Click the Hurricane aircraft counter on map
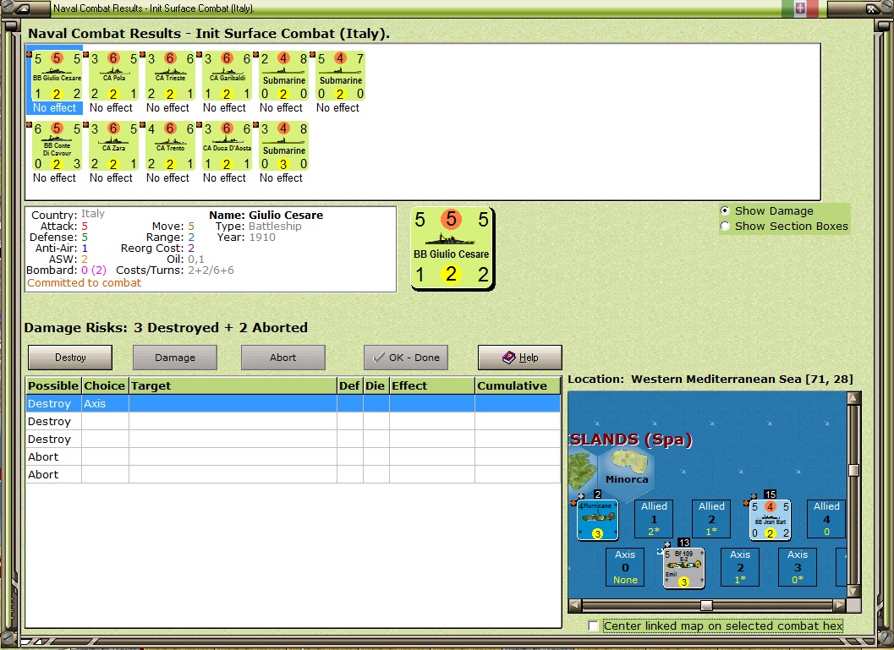The height and width of the screenshot is (650, 894). (x=597, y=519)
